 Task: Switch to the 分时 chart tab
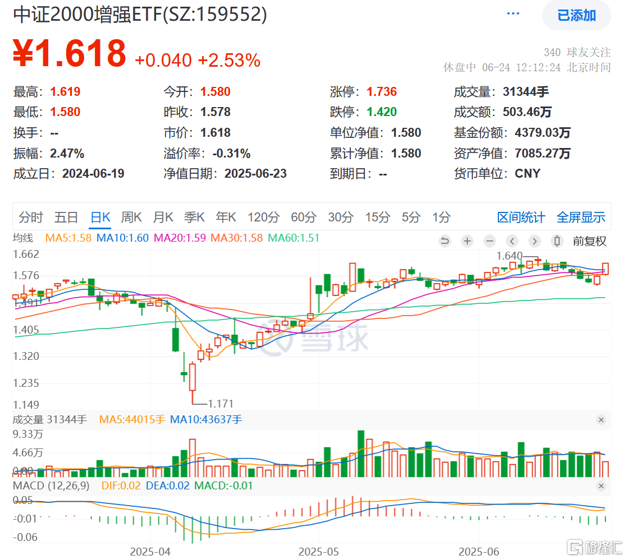(x=31, y=217)
